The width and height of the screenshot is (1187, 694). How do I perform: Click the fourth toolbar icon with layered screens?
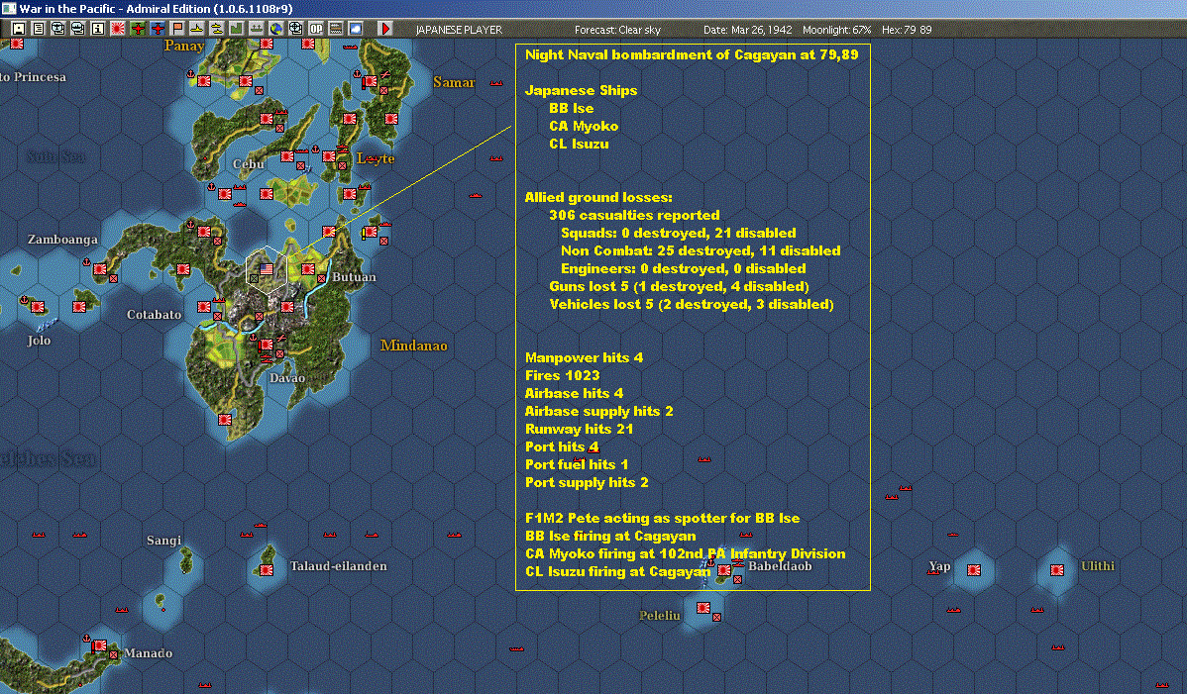coord(77,29)
